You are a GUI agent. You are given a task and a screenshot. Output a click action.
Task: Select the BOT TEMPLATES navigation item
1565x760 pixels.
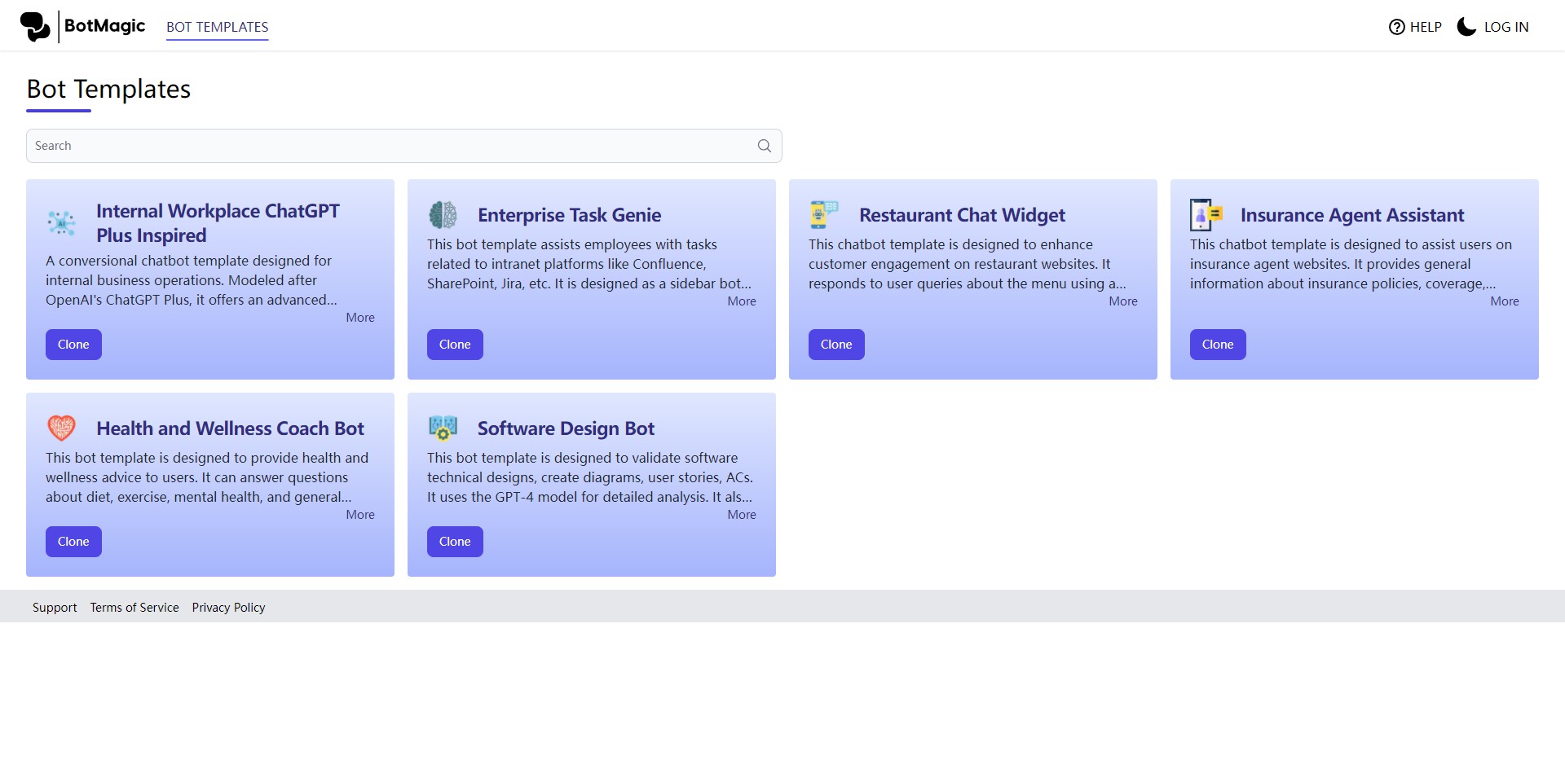217,26
